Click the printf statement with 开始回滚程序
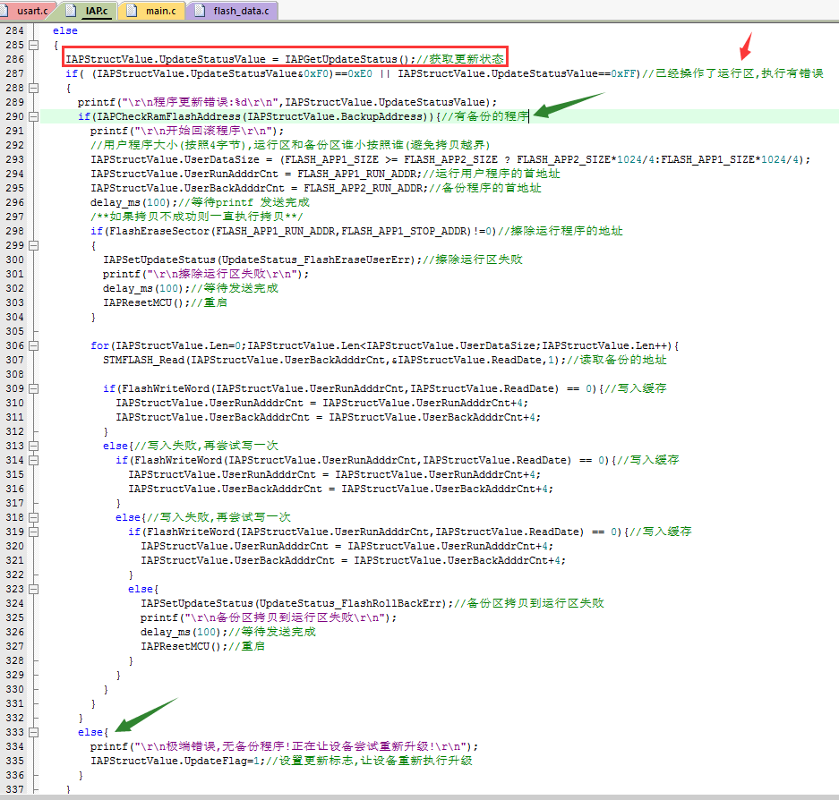The height and width of the screenshot is (800, 839). coord(187,131)
